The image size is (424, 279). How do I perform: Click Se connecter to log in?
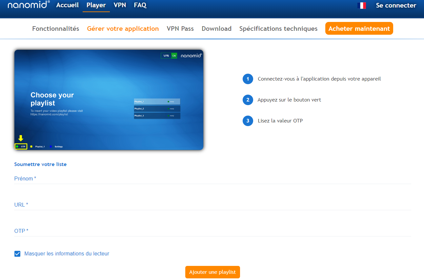[x=396, y=6]
